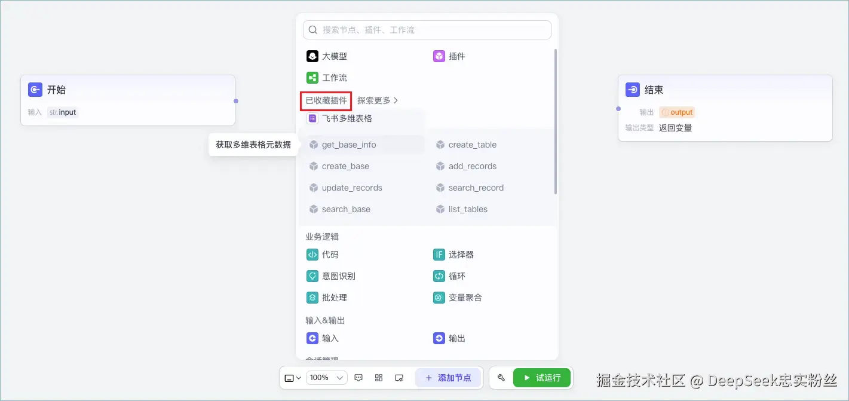Click the 飞书多维表格 plugin icon
Viewport: 849px width, 401px height.
pos(312,118)
